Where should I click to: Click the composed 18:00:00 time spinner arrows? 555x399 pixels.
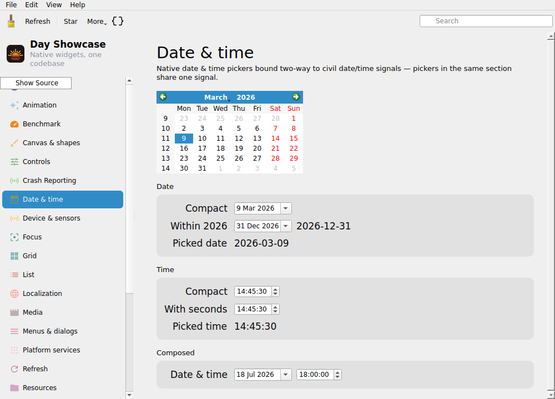pyautogui.click(x=337, y=375)
